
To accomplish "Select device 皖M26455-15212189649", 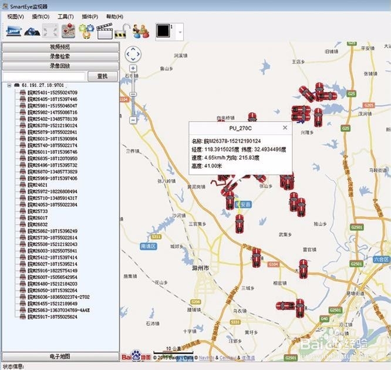I will tap(52, 304).
